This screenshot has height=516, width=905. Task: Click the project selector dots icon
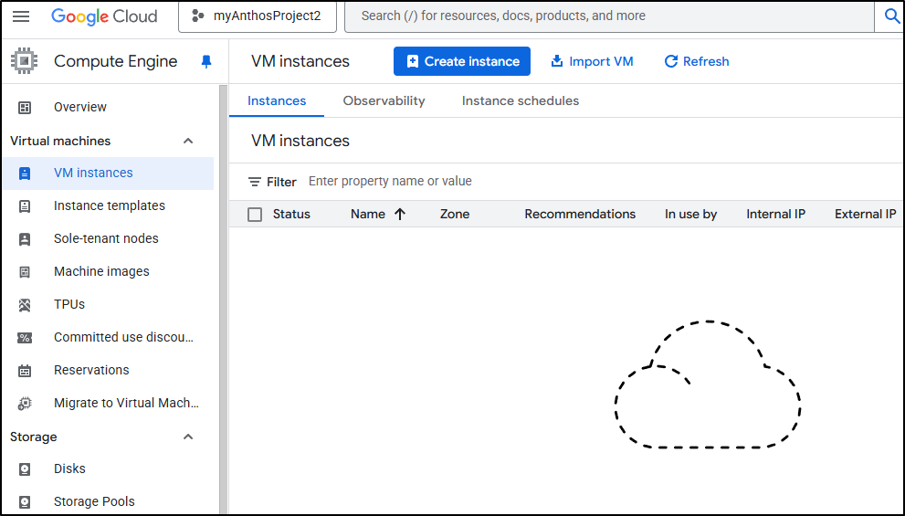coord(198,16)
